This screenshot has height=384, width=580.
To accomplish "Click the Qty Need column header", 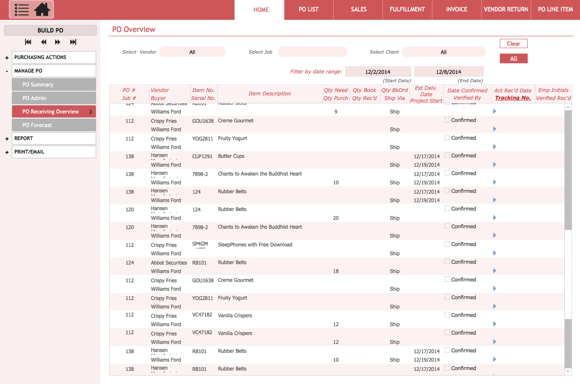I will 336,90.
